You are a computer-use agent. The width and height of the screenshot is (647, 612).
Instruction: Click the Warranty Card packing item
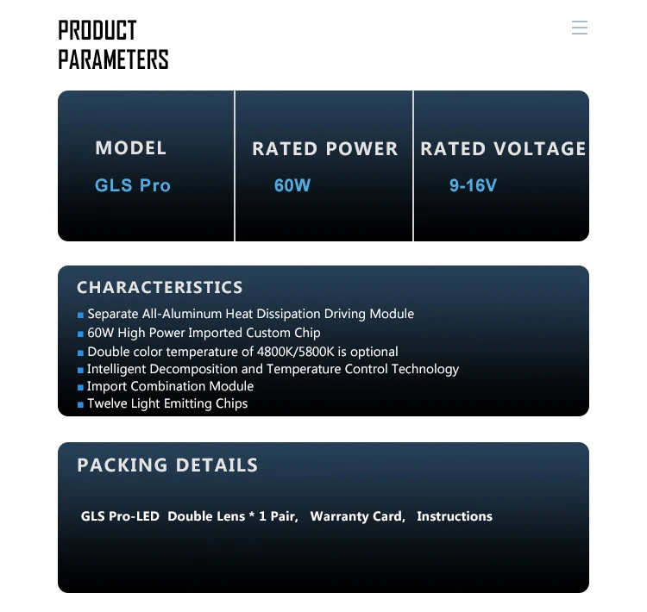357,516
